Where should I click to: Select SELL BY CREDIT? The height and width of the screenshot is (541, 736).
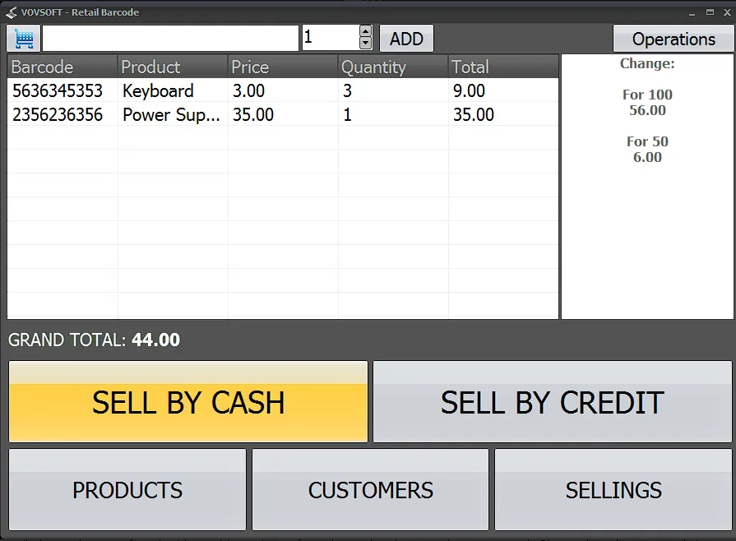click(x=552, y=402)
